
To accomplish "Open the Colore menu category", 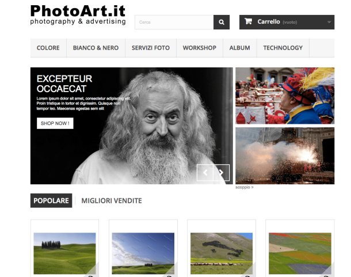I will click(x=48, y=48).
